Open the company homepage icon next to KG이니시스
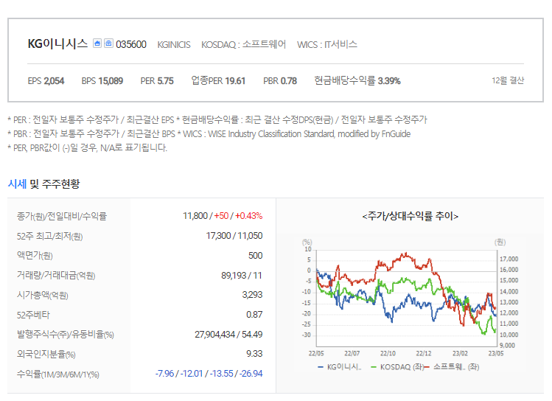This screenshot has height=401, width=552. (x=97, y=43)
